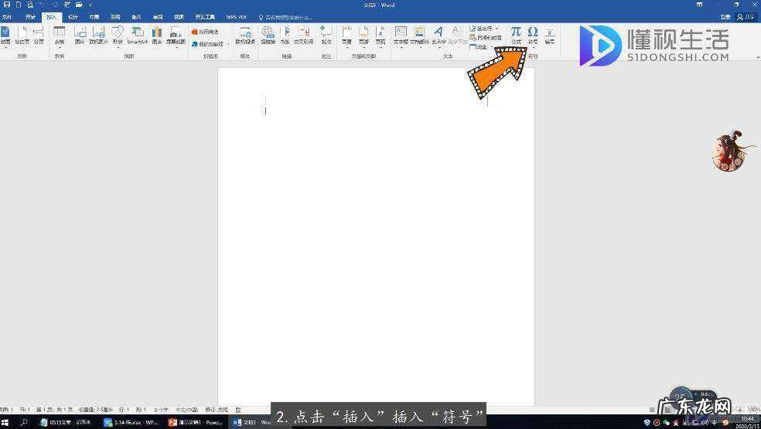This screenshot has width=761, height=429.
Task: Click the Symbol (符号) omega icon
Action: point(533,32)
